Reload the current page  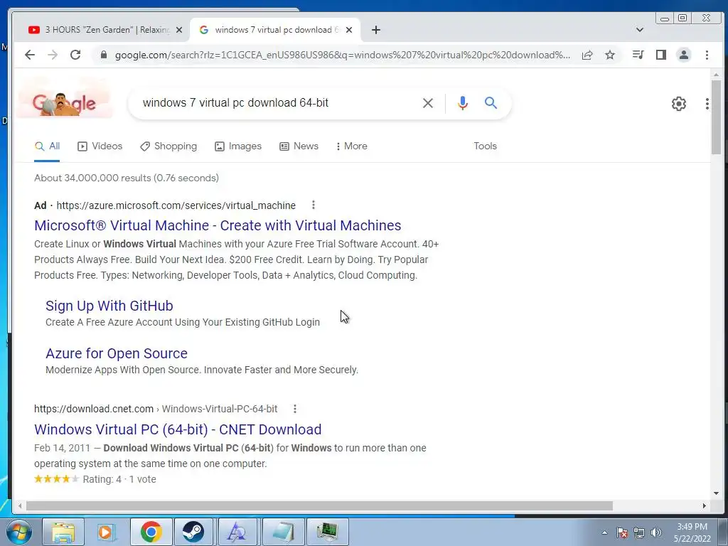(x=75, y=55)
